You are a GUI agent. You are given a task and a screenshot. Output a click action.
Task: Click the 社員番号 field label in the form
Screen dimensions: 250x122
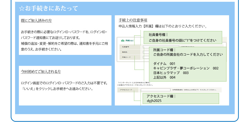tap(126, 47)
